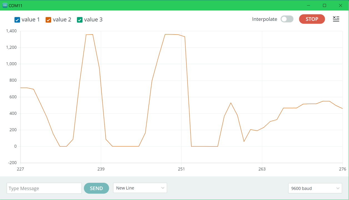Click the SEND button

click(96, 188)
